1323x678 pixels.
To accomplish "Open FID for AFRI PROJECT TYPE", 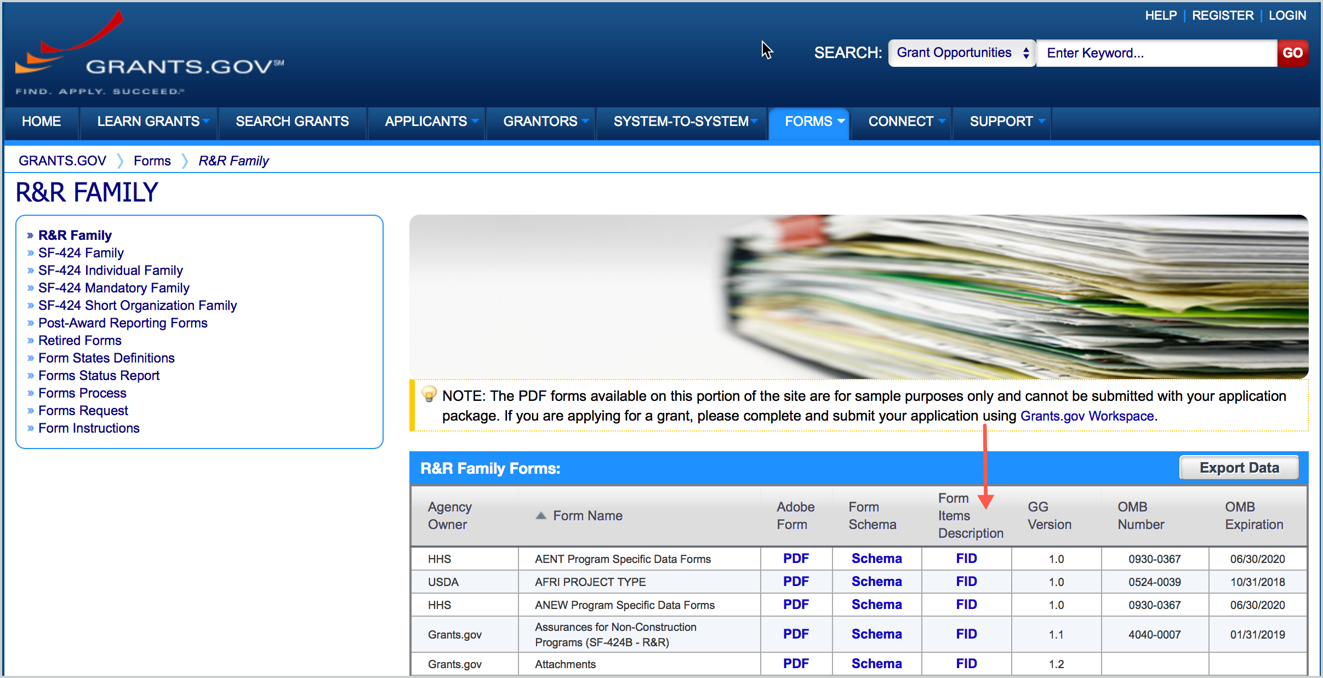I will click(x=966, y=581).
